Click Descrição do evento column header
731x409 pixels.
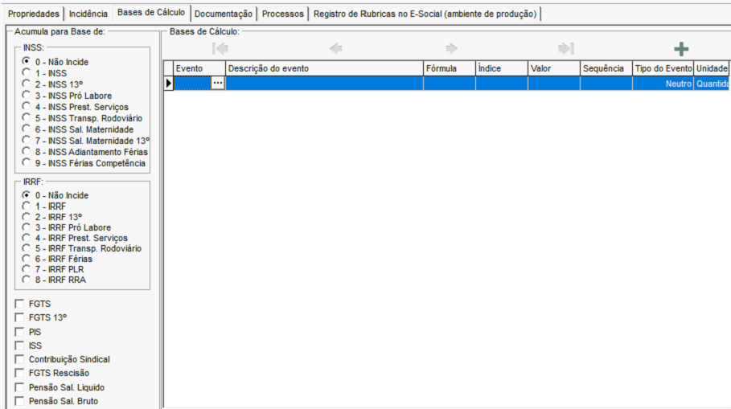(x=324, y=68)
